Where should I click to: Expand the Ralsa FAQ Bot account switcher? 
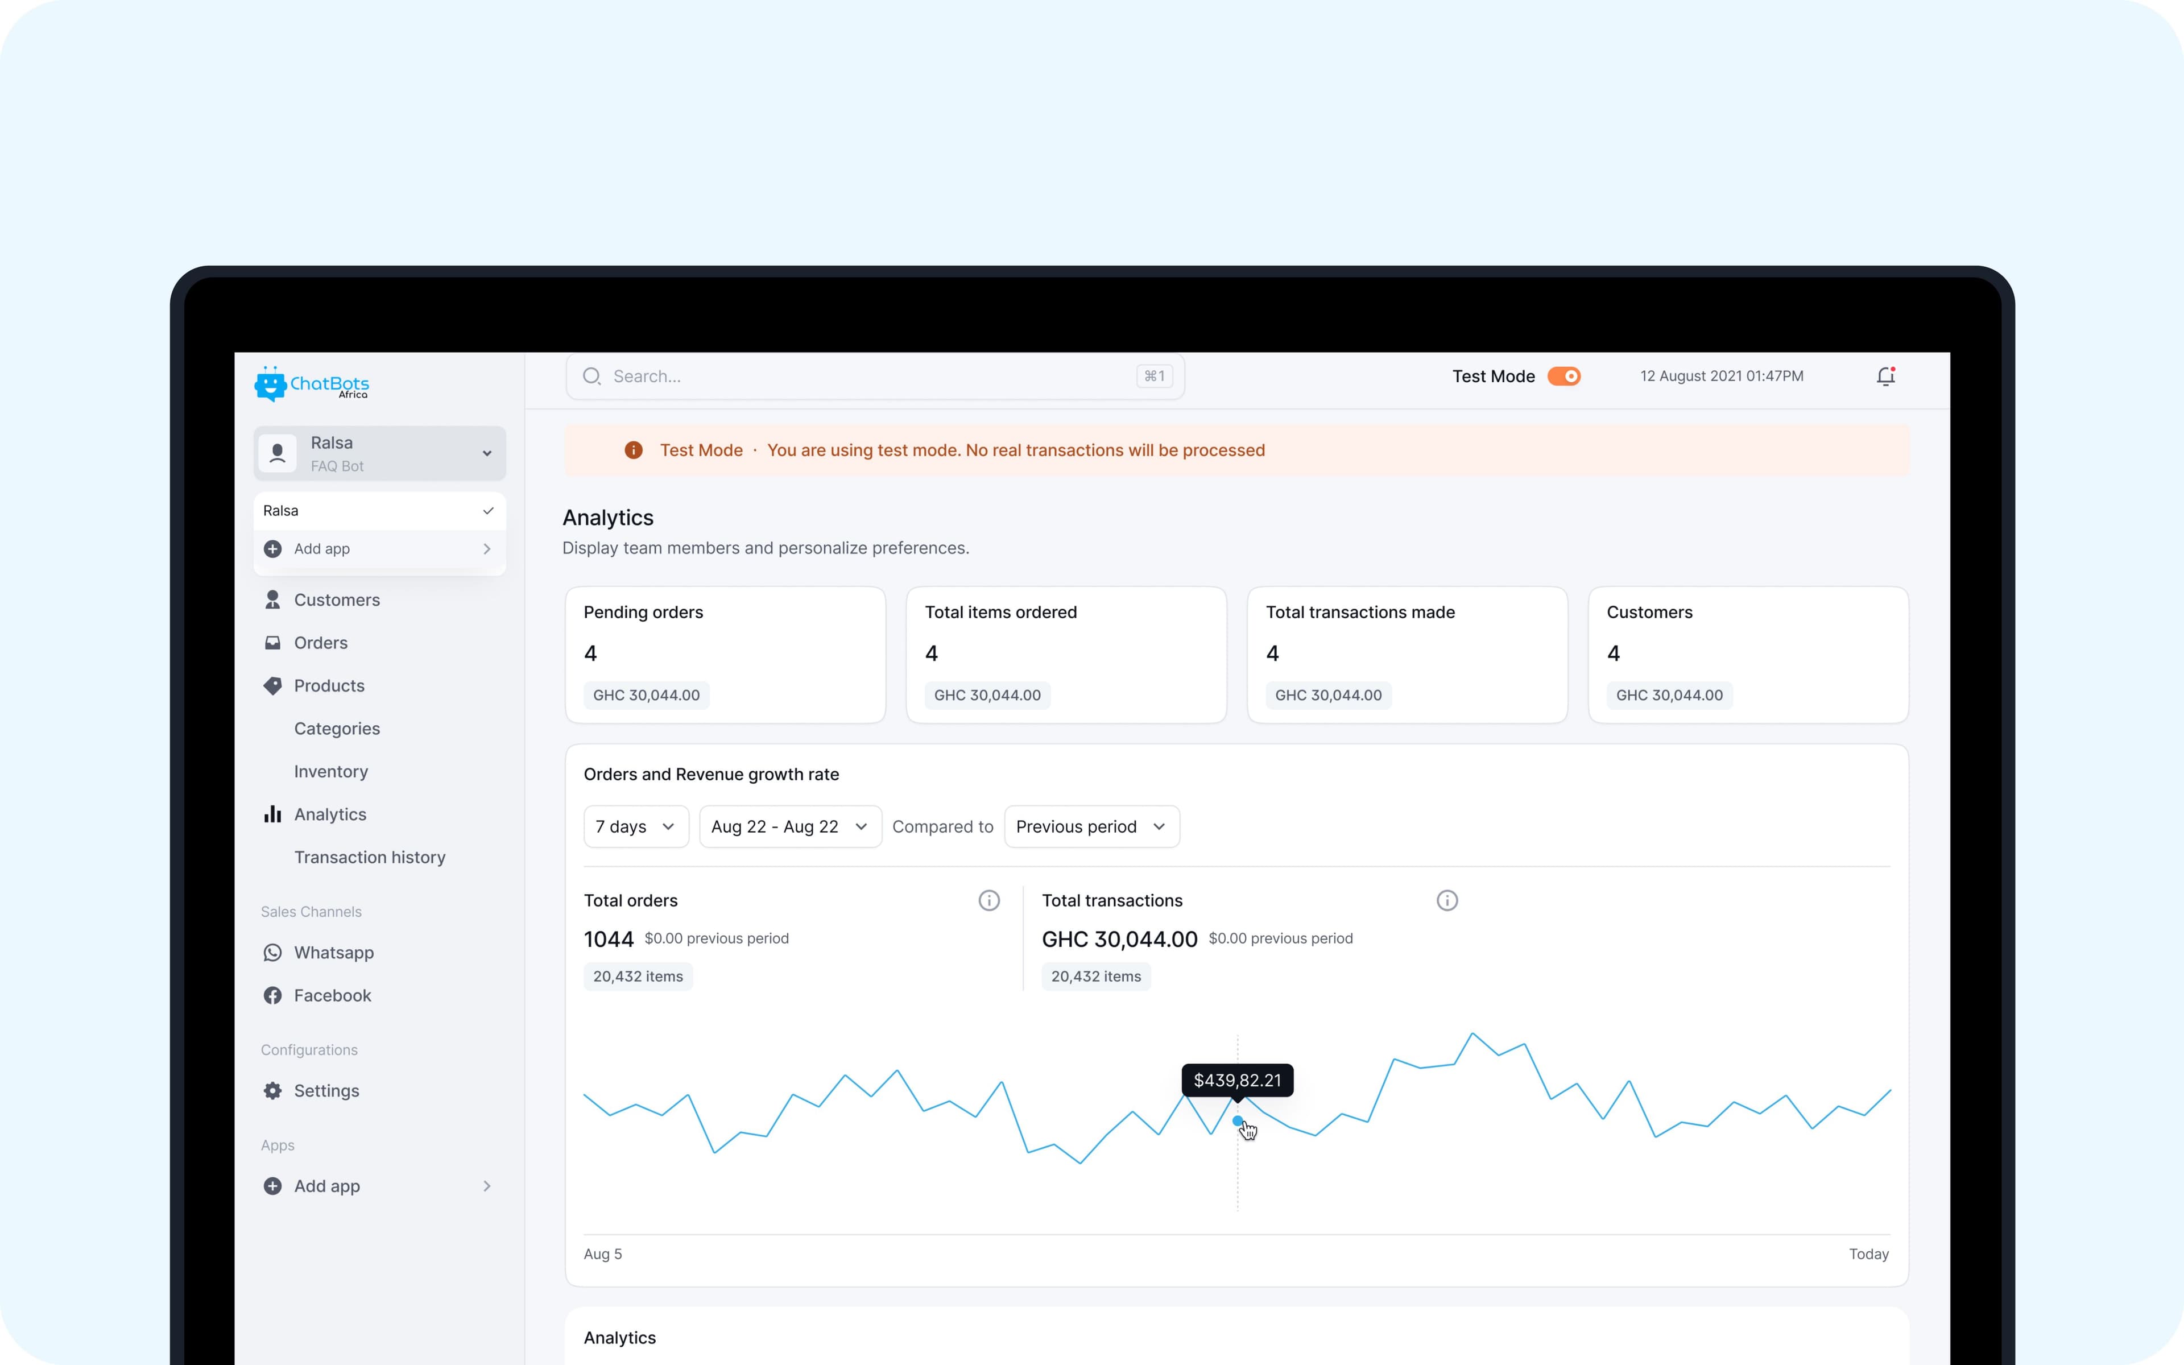[379, 453]
